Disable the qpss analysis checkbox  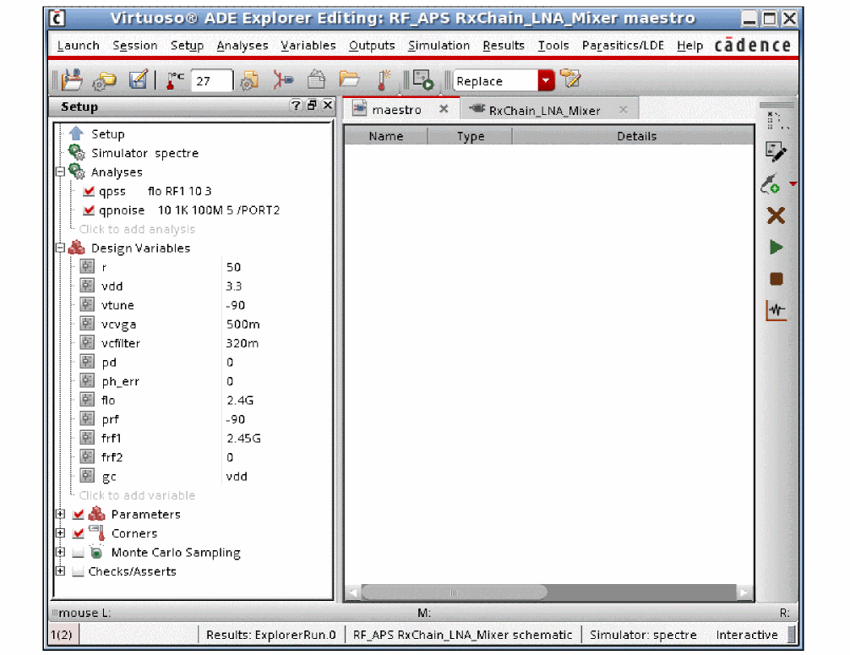click(89, 192)
